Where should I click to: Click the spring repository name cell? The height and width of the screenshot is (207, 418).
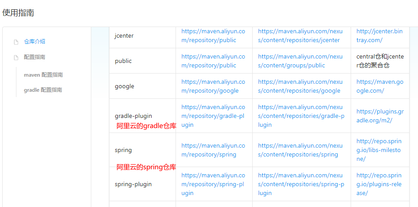click(x=142, y=150)
